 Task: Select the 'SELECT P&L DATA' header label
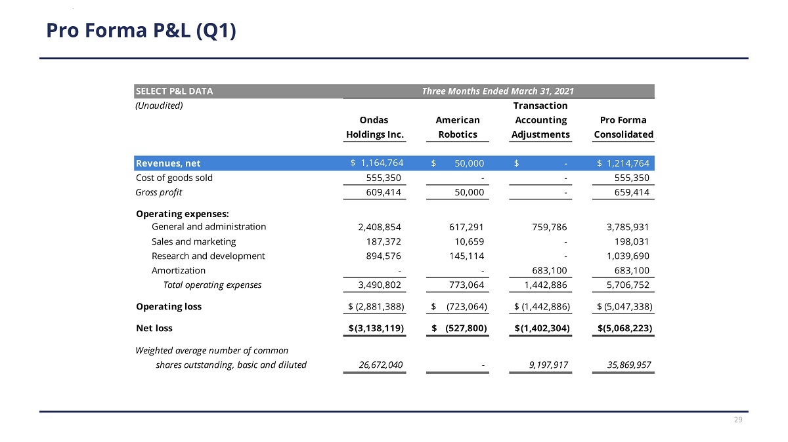[174, 91]
